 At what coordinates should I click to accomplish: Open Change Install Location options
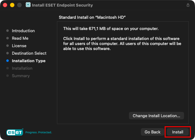point(156,116)
